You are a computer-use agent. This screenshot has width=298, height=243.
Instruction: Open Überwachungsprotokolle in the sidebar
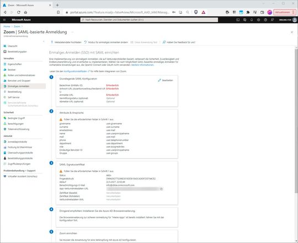[20, 152]
